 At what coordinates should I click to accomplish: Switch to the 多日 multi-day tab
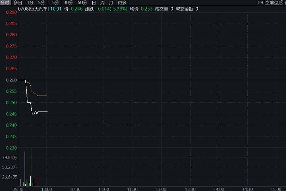point(18,2)
